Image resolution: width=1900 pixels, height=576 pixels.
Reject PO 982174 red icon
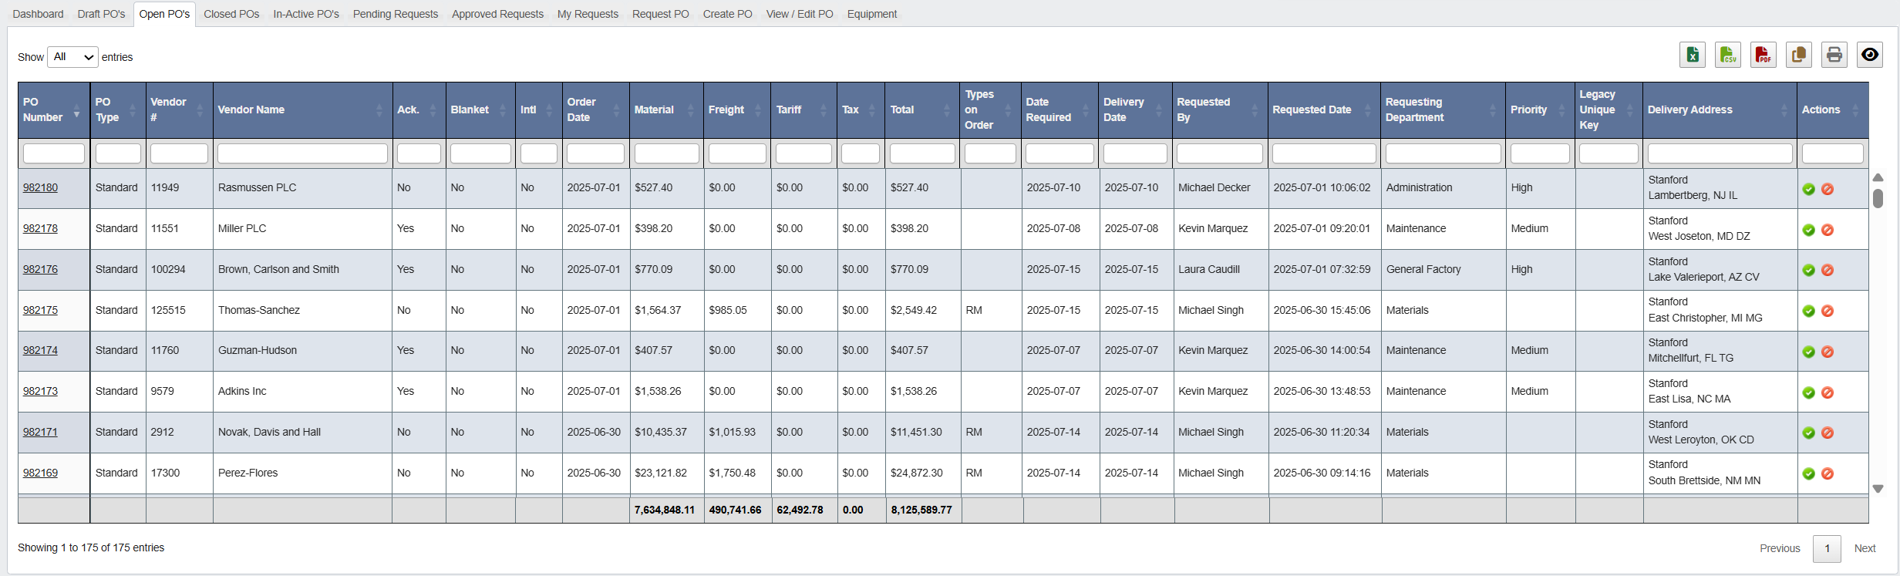(x=1828, y=352)
